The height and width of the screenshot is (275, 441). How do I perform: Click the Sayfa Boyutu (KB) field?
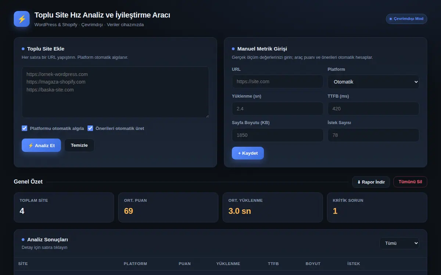pyautogui.click(x=277, y=135)
